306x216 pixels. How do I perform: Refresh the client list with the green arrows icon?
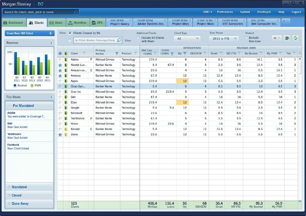point(295,38)
